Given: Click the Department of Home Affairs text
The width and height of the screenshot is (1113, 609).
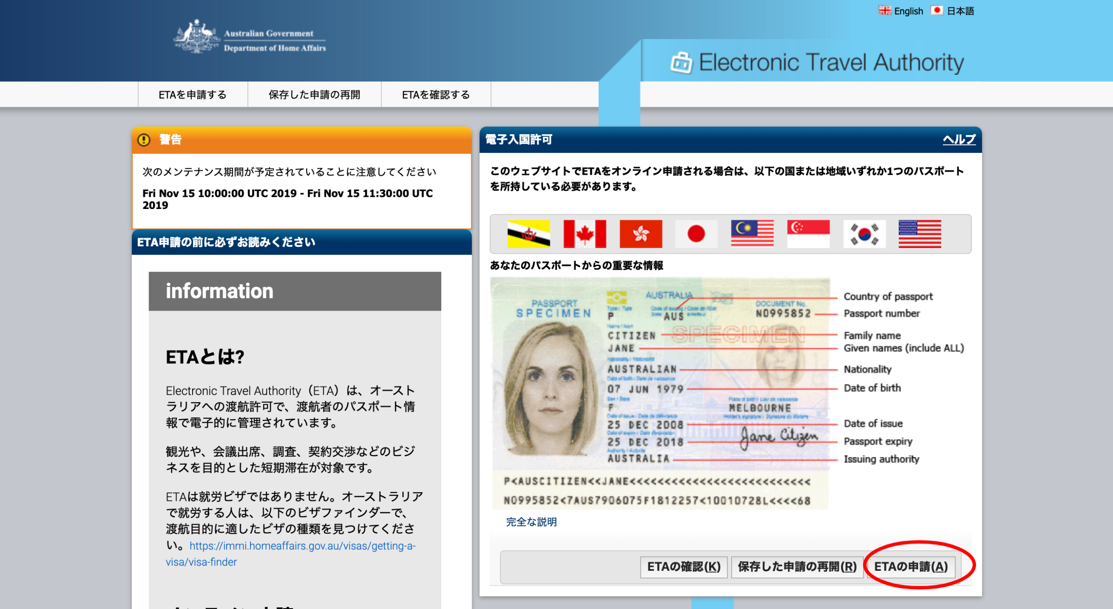Looking at the screenshot, I should (275, 48).
